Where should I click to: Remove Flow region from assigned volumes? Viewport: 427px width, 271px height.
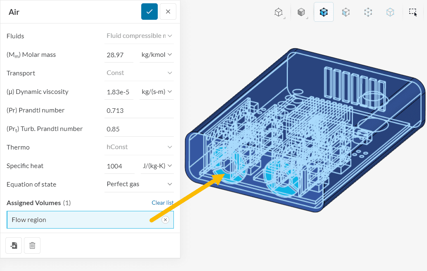pyautogui.click(x=165, y=220)
